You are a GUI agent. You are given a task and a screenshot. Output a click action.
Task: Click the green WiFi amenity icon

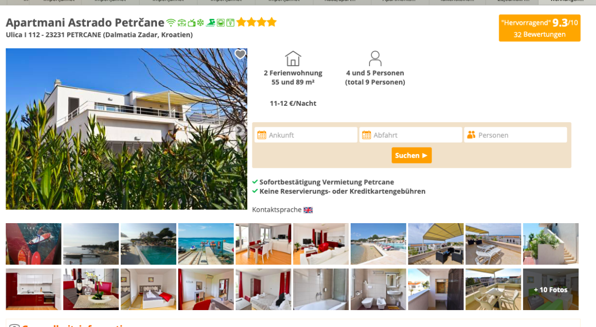pyautogui.click(x=171, y=23)
